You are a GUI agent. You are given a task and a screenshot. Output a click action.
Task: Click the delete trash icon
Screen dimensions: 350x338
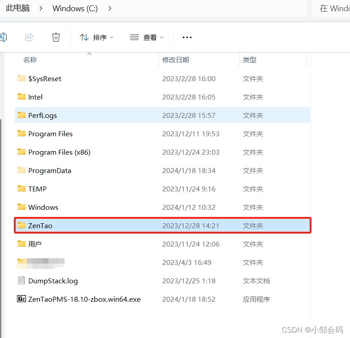[56, 37]
